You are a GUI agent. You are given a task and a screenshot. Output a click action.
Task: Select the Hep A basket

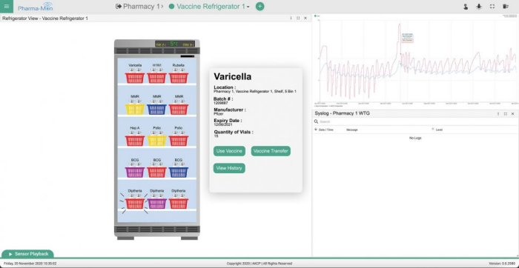[135, 141]
